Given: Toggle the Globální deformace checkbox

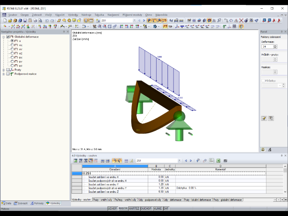Looking at the screenshot, I should tap(8, 37).
